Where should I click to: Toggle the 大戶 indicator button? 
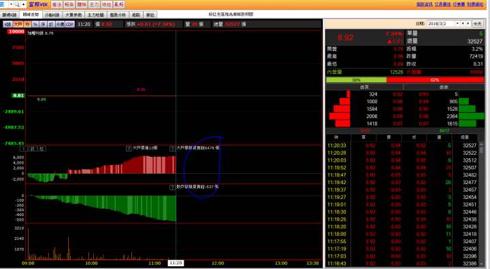(x=18, y=24)
